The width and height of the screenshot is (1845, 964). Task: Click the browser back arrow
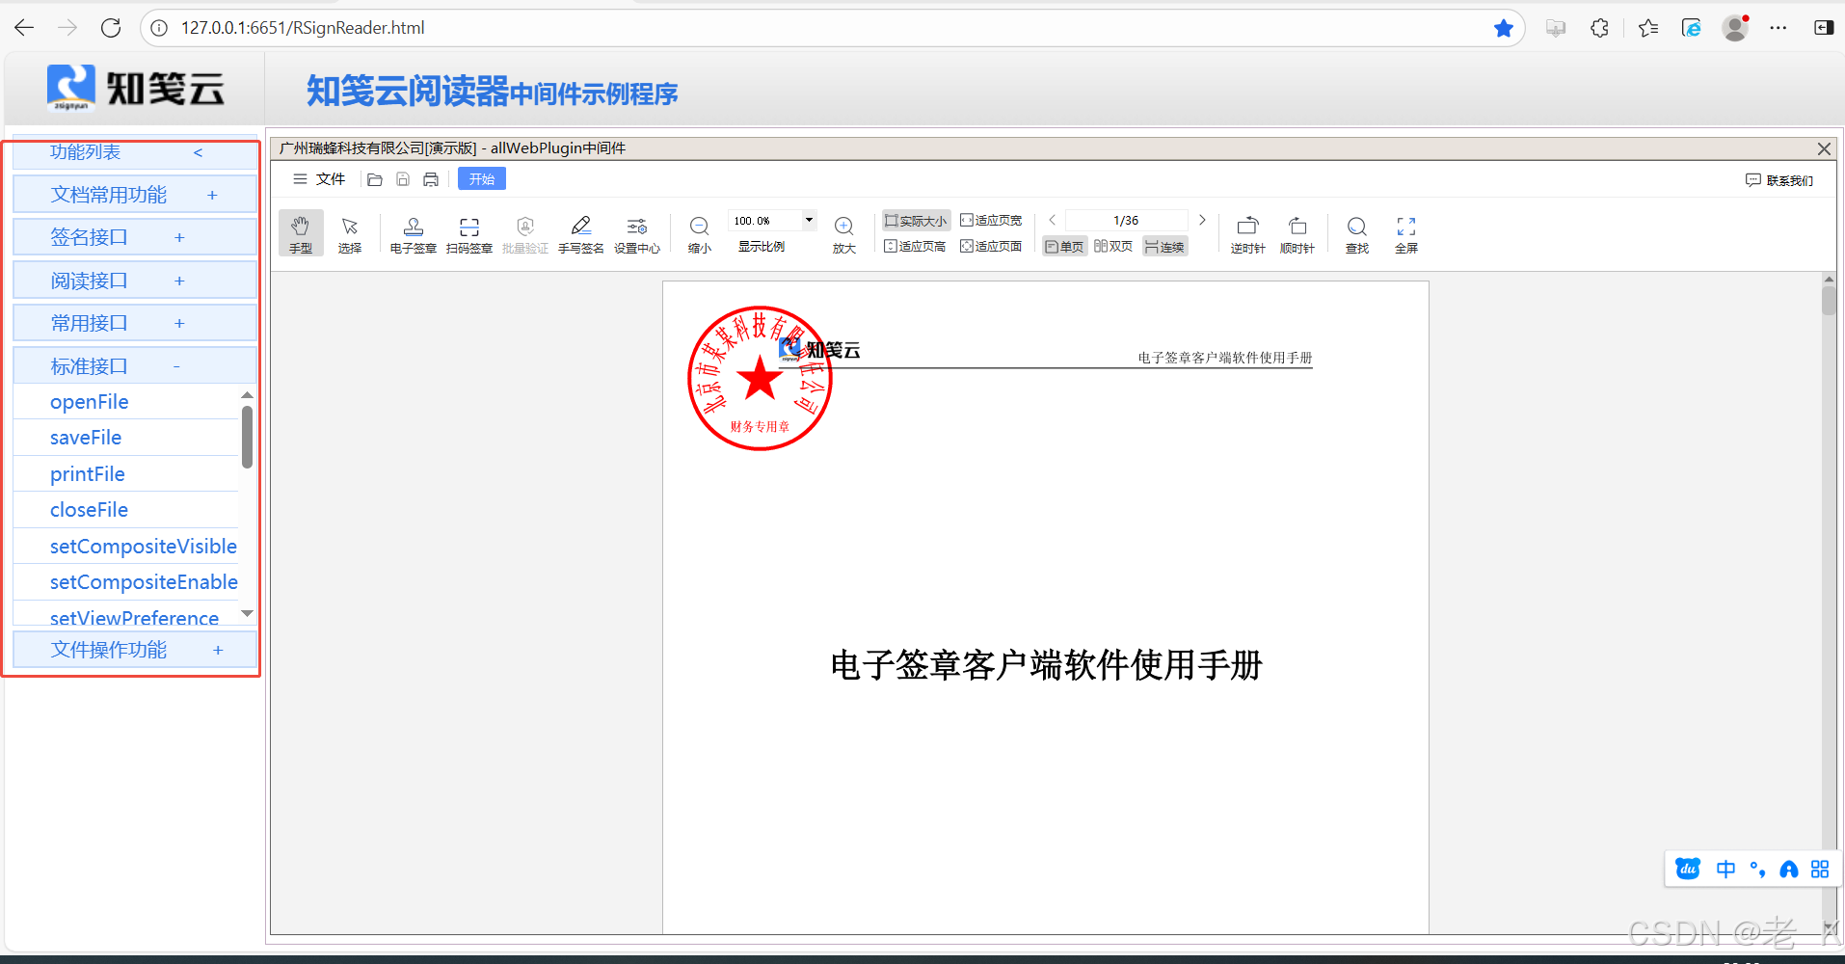(x=25, y=28)
